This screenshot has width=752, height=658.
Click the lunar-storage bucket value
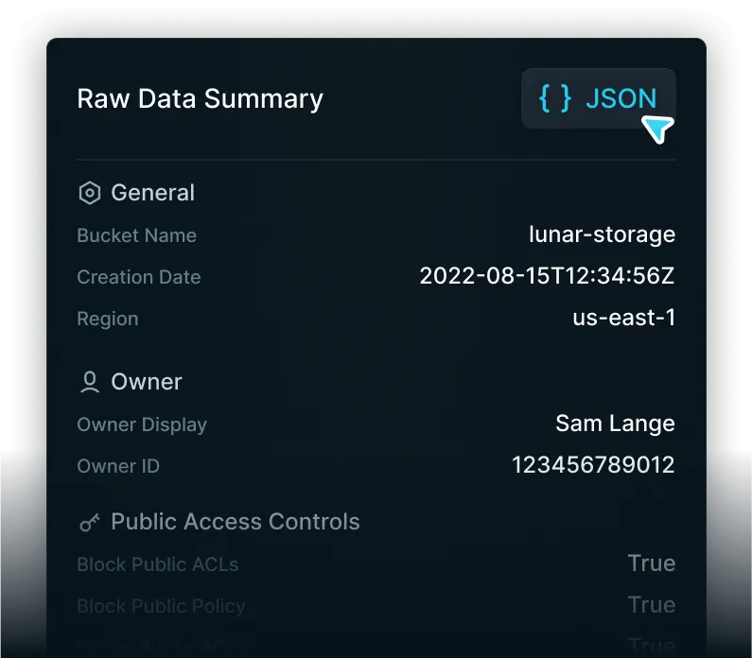tap(602, 234)
